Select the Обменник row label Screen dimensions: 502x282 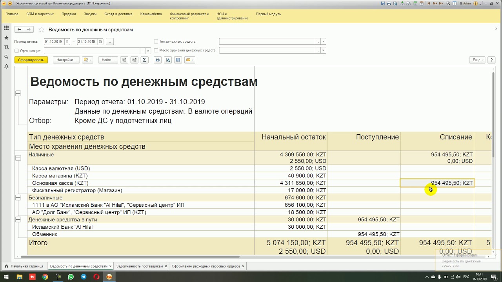(45, 234)
